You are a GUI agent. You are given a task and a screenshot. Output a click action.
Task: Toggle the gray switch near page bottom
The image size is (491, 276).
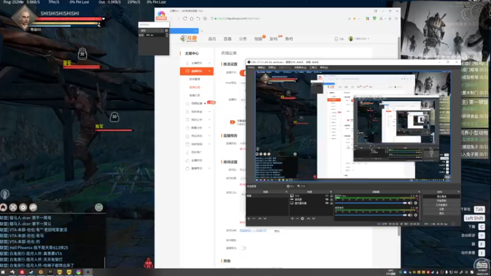pyautogui.click(x=243, y=248)
